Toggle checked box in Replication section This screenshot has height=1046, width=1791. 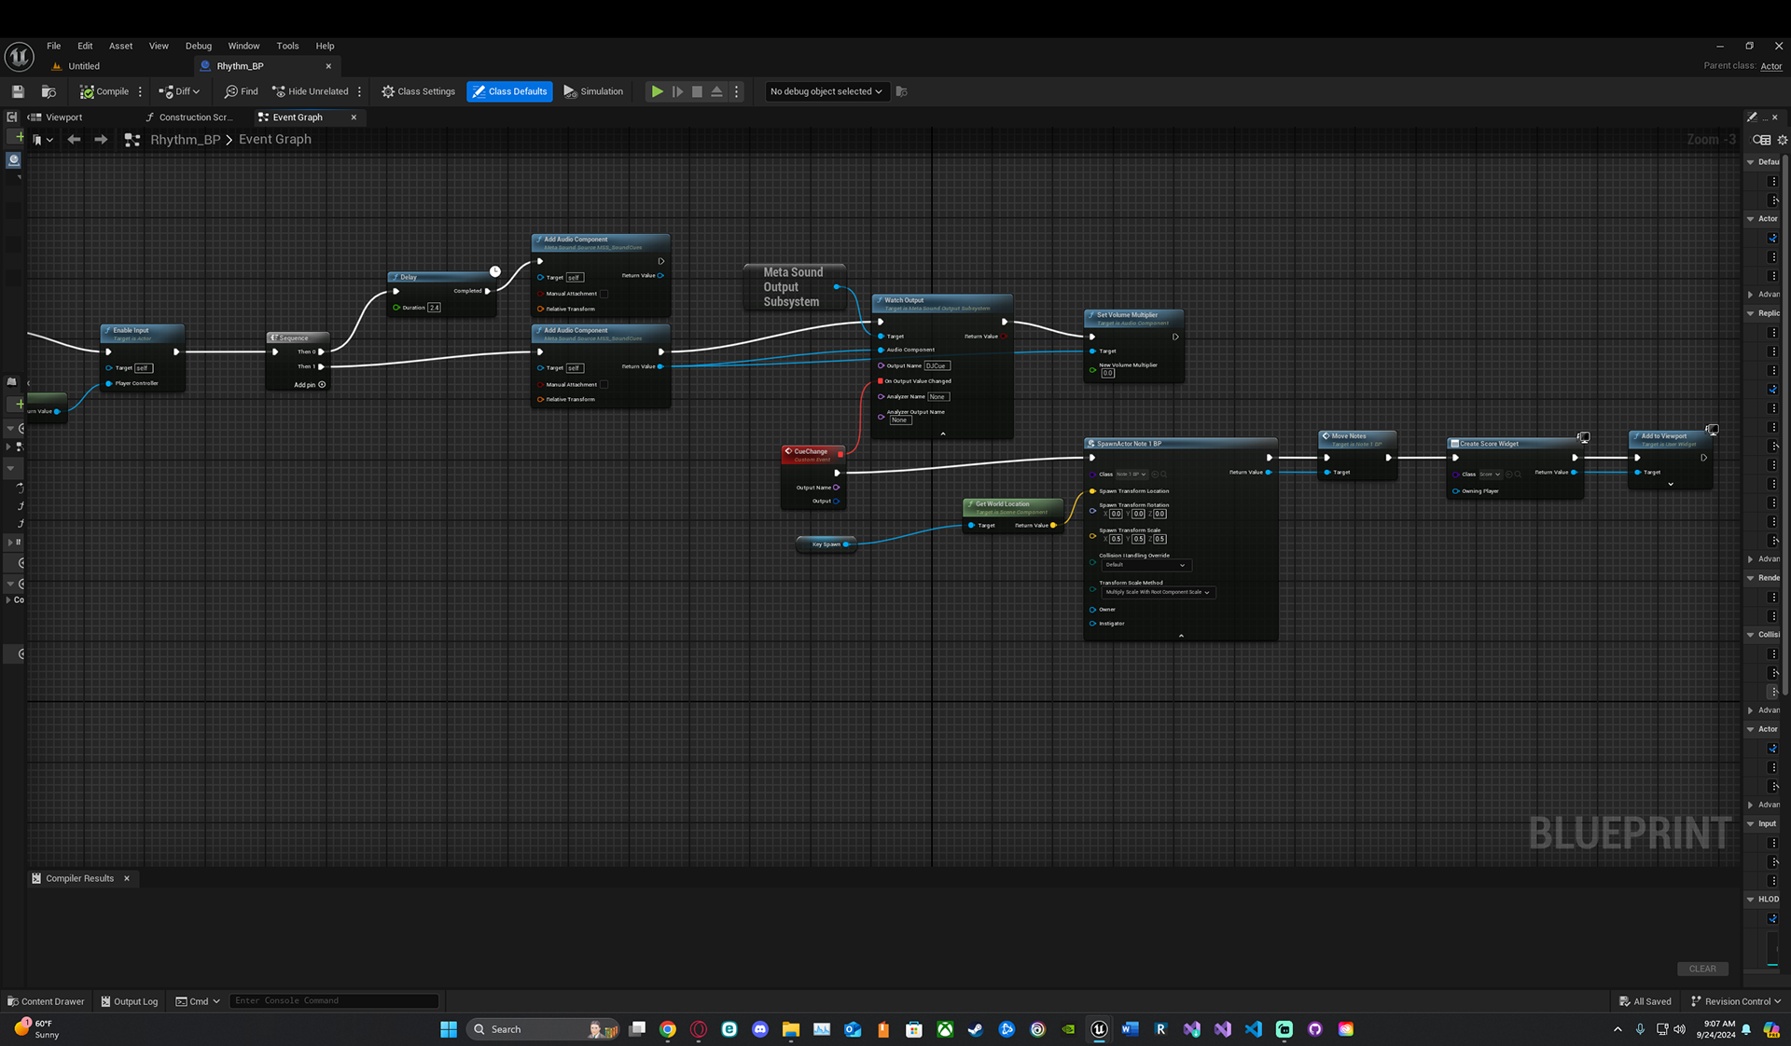click(1773, 390)
